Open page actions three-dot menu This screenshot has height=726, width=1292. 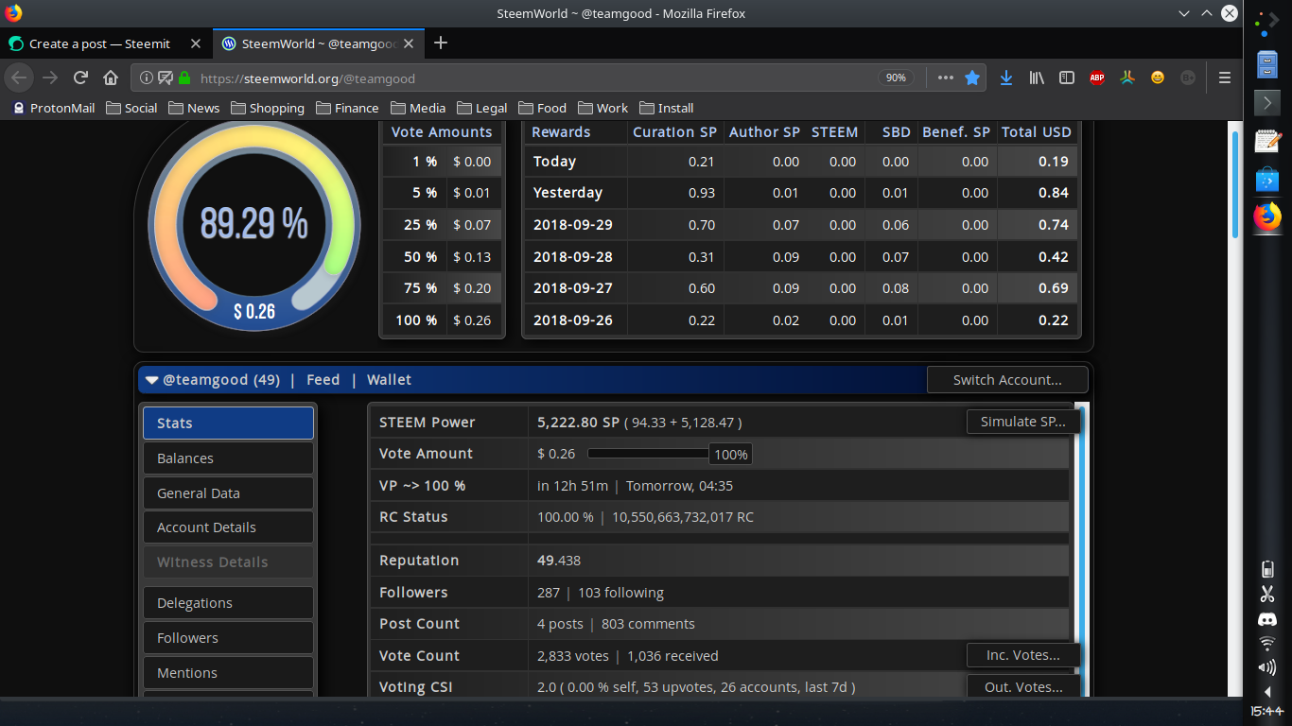(945, 78)
